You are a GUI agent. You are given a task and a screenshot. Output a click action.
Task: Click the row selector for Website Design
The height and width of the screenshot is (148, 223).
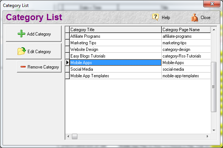67,49
